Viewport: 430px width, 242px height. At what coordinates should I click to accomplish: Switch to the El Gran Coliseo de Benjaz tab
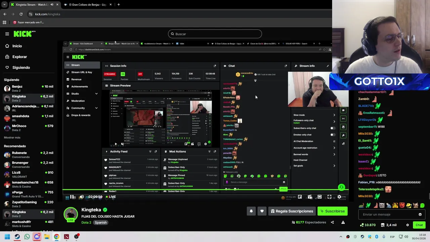87,5
